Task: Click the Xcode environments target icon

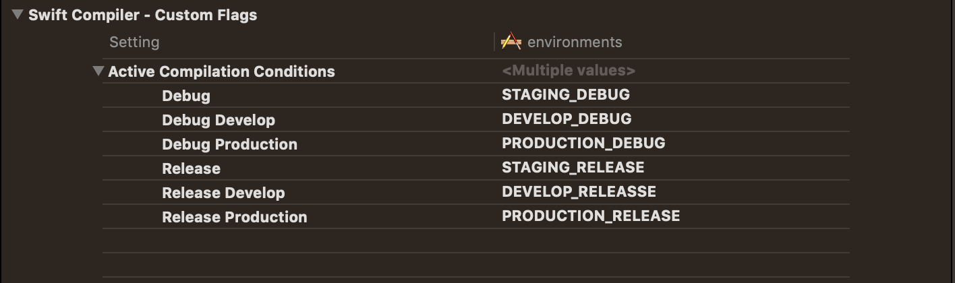Action: 511,42
